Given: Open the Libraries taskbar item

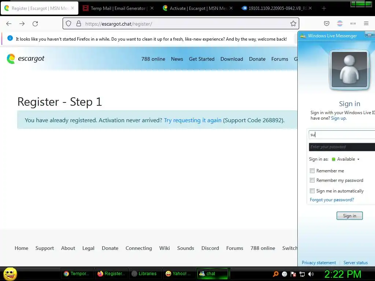Looking at the screenshot, I should tap(145, 274).
